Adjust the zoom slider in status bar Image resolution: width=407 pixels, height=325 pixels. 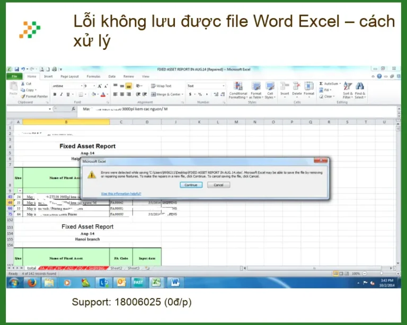click(x=382, y=274)
